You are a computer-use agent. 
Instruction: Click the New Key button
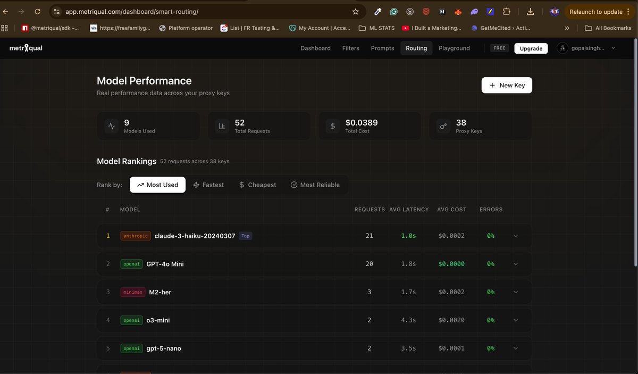(507, 85)
